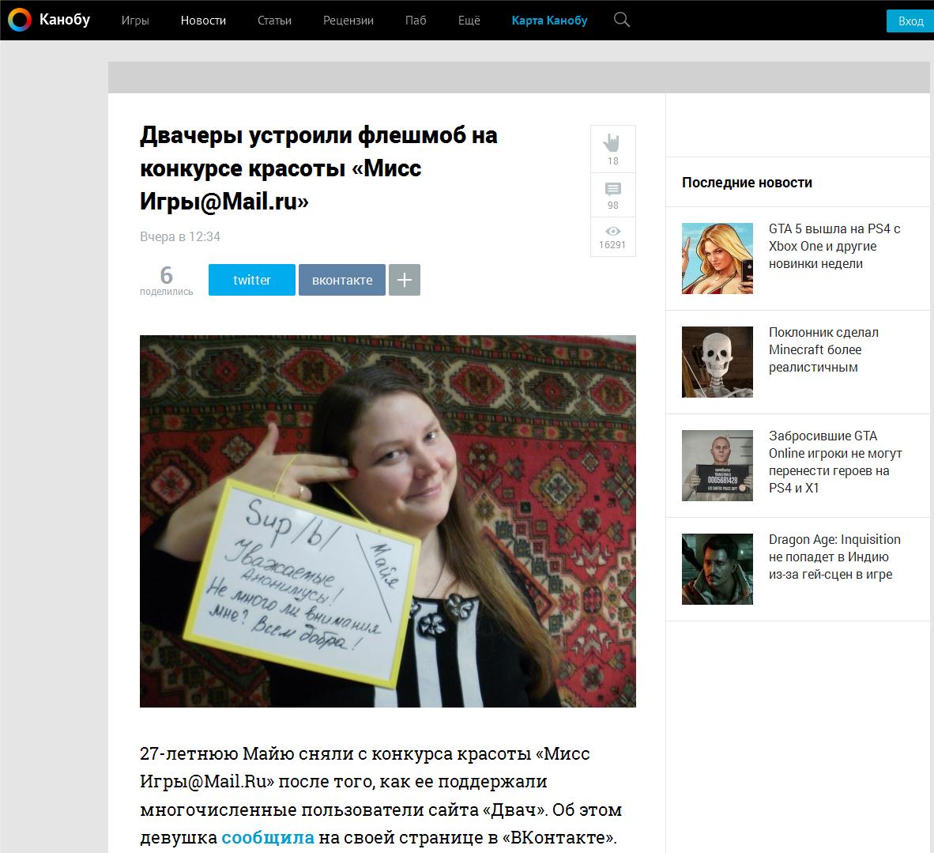
Task: Open GTA 5 news thumbnail
Action: 717,258
